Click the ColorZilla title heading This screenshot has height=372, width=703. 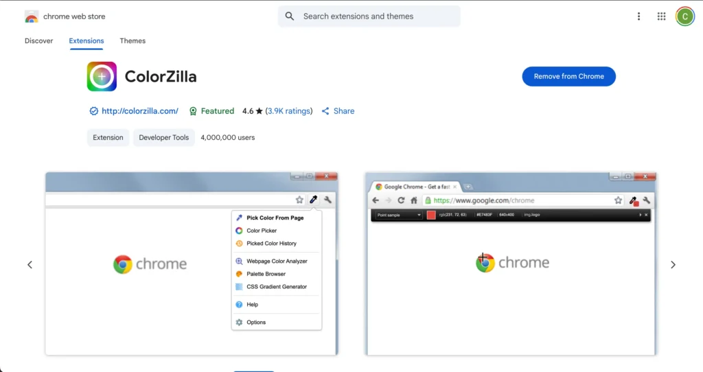coord(161,77)
